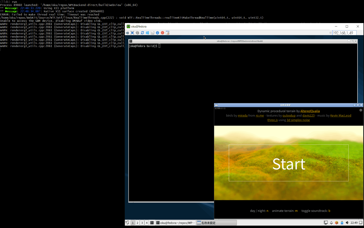The height and width of the screenshot is (228, 364).
Task: Click the network monitor tray icon
Action: (326, 223)
